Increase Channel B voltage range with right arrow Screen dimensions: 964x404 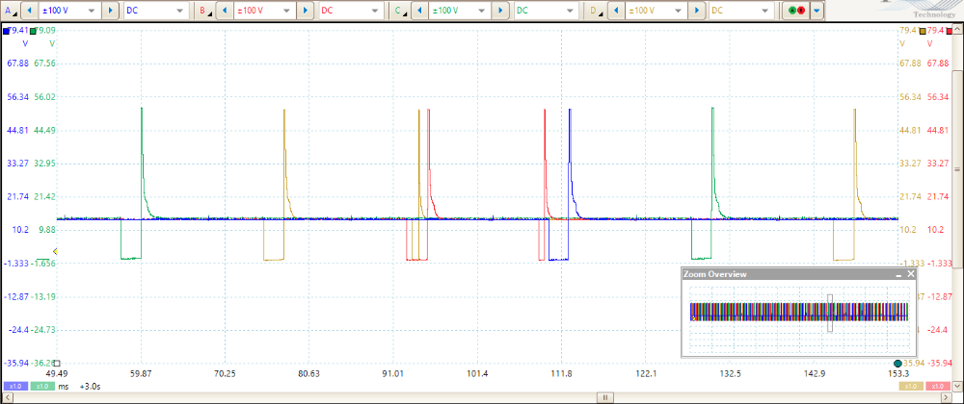click(x=306, y=11)
